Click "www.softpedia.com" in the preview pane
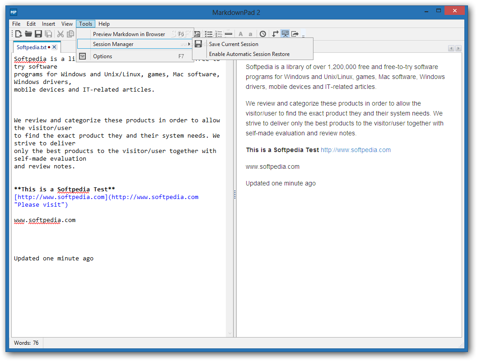 click(x=272, y=167)
